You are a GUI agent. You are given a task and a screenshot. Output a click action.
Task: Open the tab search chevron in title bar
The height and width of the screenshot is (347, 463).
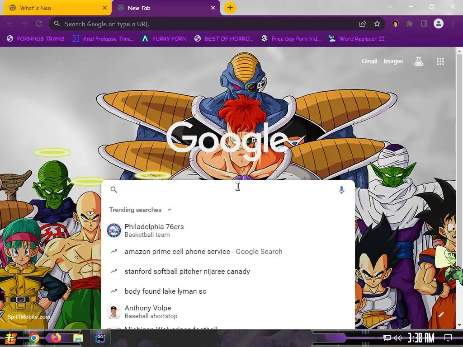pyautogui.click(x=390, y=6)
